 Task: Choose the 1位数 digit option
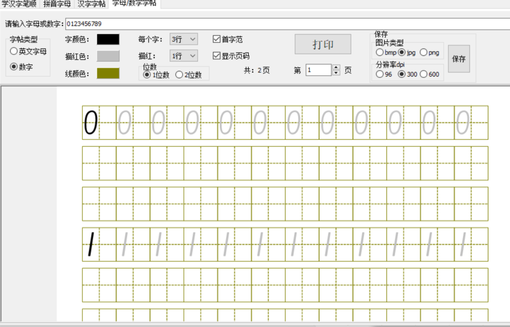coord(156,75)
